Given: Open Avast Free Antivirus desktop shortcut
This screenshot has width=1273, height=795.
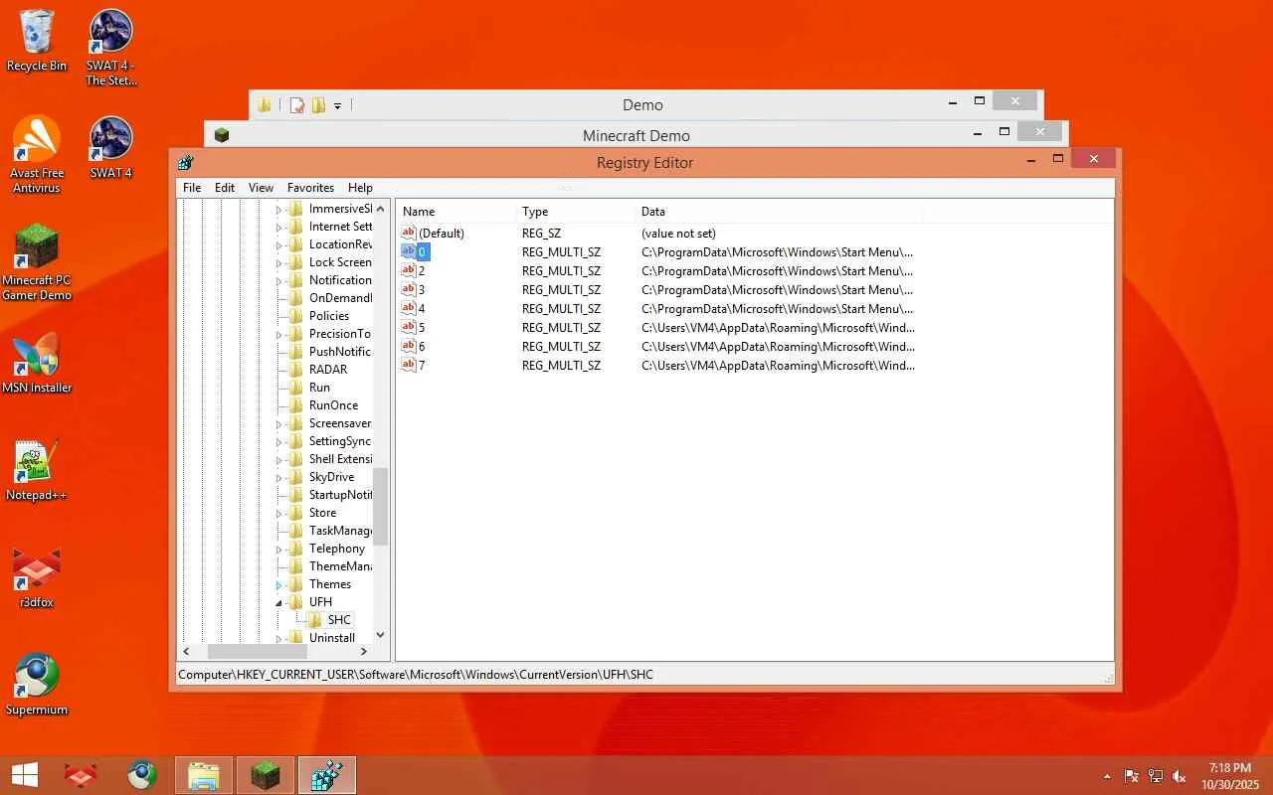Looking at the screenshot, I should pyautogui.click(x=37, y=154).
